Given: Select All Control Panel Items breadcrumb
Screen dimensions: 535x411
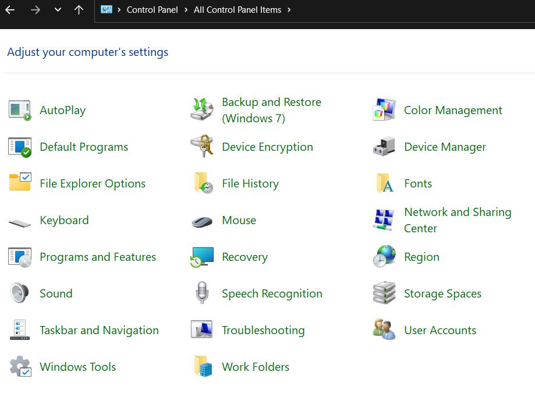Looking at the screenshot, I should pyautogui.click(x=238, y=10).
